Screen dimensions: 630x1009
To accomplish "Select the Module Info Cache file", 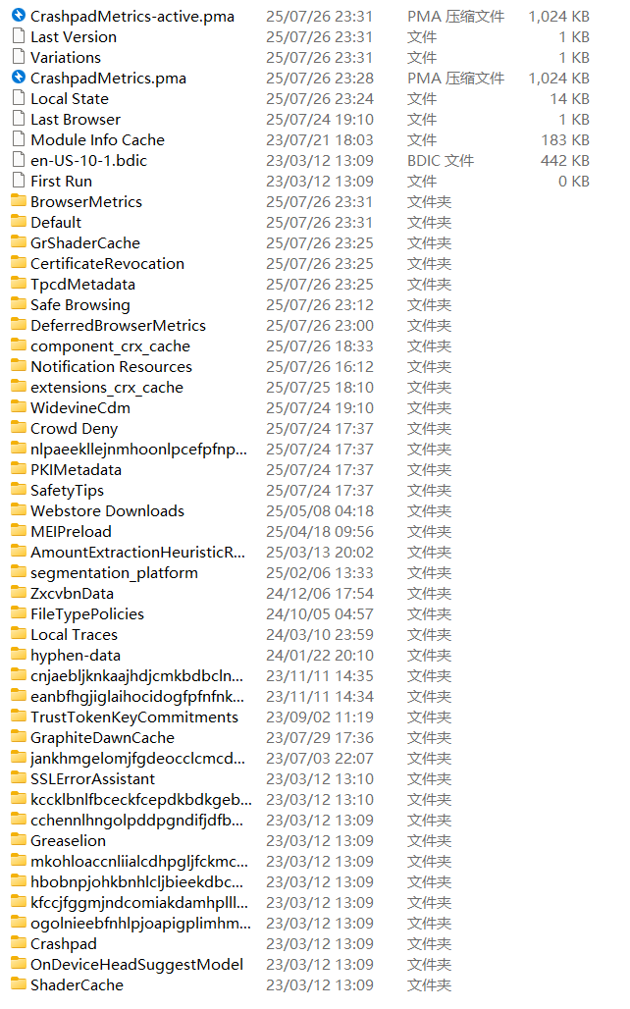I will pos(97,139).
